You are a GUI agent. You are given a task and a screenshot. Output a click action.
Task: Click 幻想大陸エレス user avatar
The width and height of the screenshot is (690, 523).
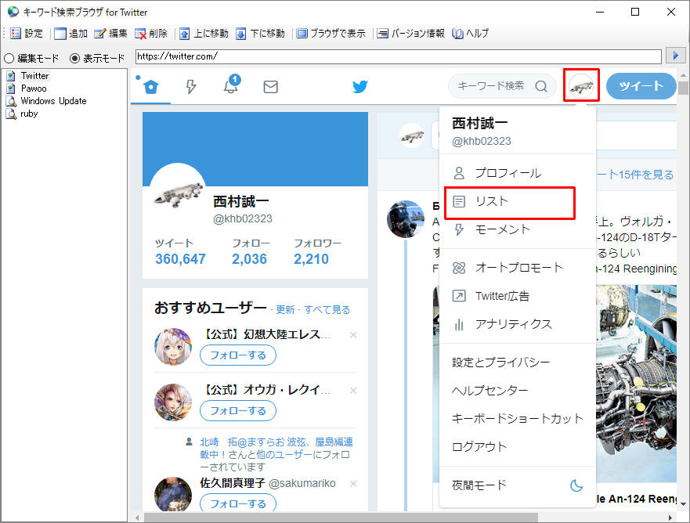coord(173,346)
